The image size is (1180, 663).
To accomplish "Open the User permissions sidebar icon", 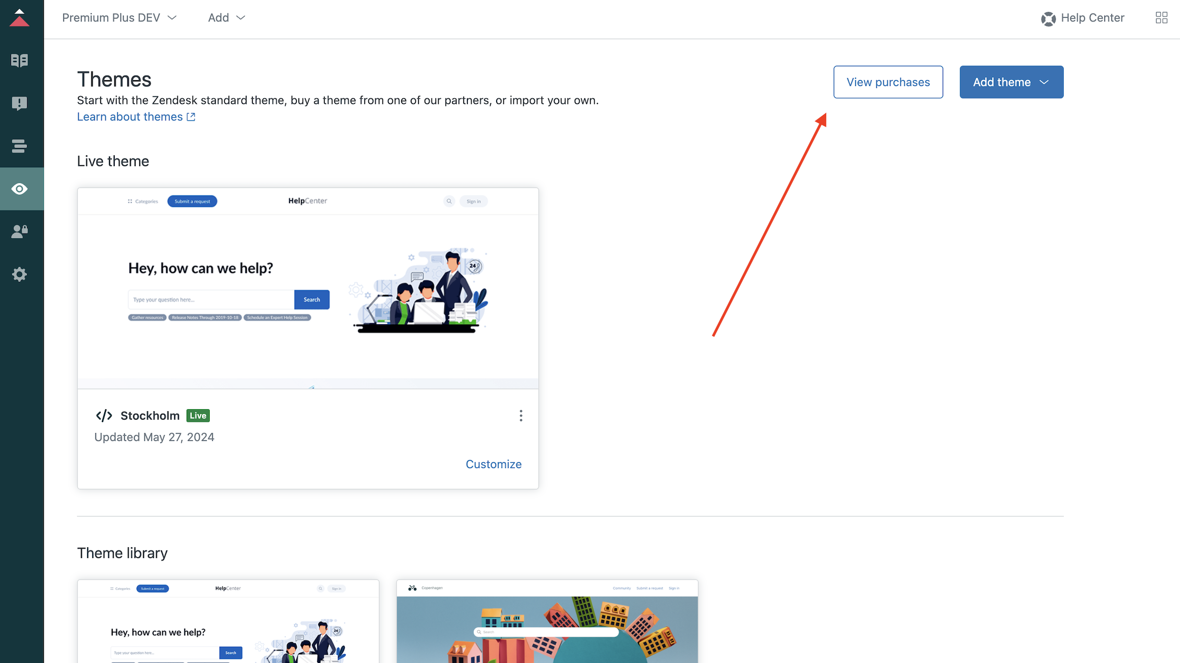I will click(x=19, y=231).
